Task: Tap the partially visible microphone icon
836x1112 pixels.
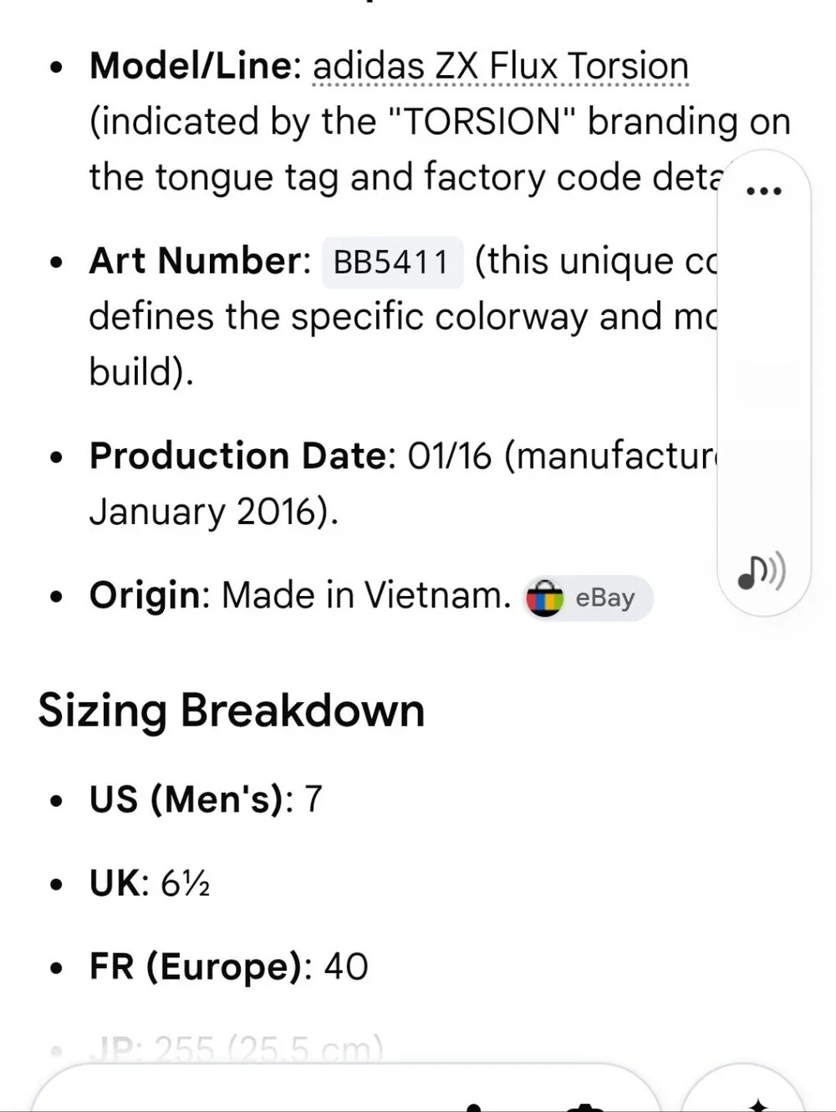Action: (474, 1107)
